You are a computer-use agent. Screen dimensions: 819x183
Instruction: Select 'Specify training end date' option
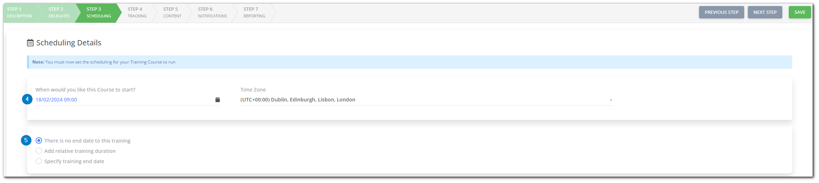pos(39,161)
